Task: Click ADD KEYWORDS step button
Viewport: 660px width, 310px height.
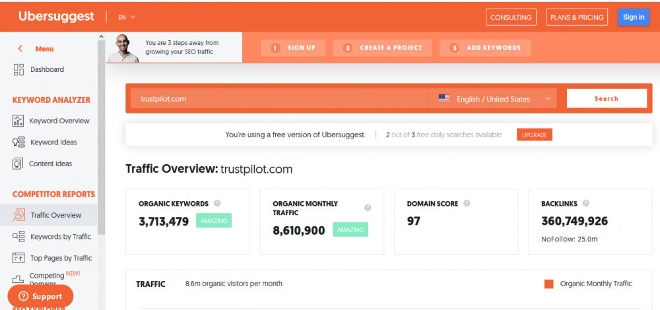Action: pos(485,48)
